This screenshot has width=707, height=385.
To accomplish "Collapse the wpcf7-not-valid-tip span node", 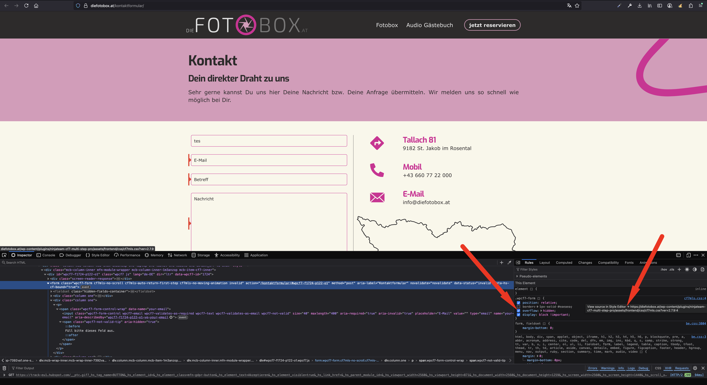I will point(60,322).
